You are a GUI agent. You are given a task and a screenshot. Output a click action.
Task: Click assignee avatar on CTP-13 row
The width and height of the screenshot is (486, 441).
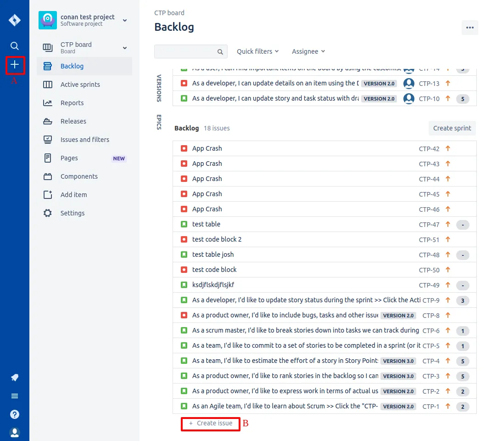click(x=409, y=83)
